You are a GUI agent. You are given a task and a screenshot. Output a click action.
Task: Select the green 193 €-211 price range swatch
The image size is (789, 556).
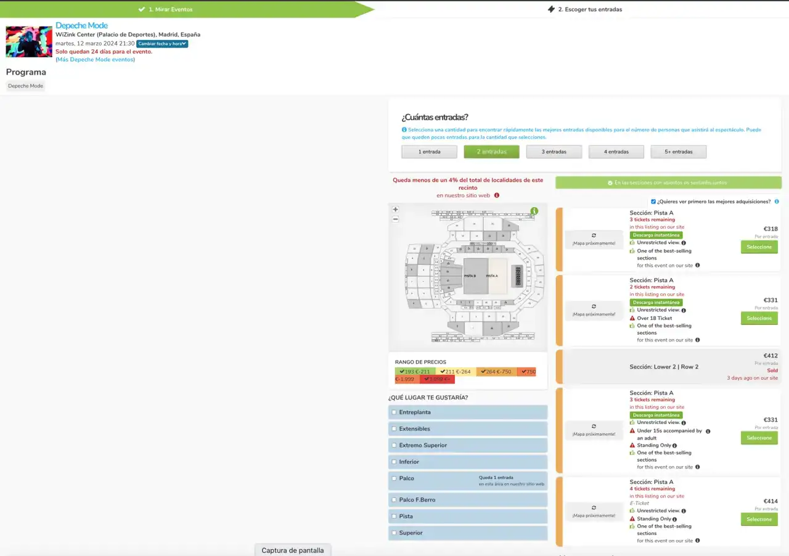[x=415, y=372]
